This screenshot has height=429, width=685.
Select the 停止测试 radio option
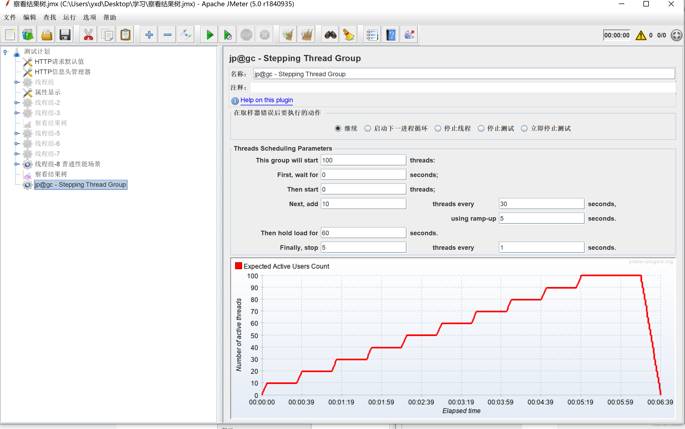(x=481, y=129)
